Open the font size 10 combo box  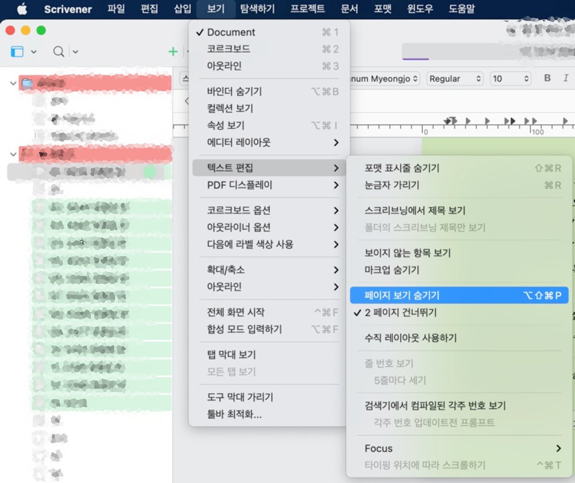coord(510,79)
